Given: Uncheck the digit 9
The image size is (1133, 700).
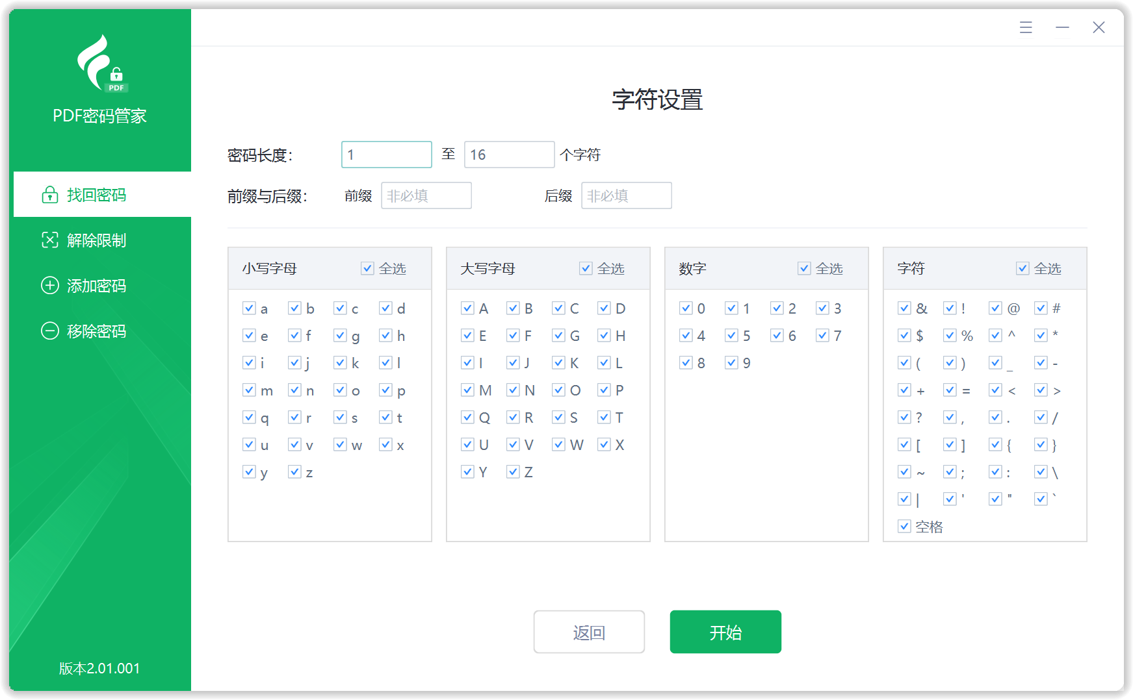Looking at the screenshot, I should pos(731,362).
